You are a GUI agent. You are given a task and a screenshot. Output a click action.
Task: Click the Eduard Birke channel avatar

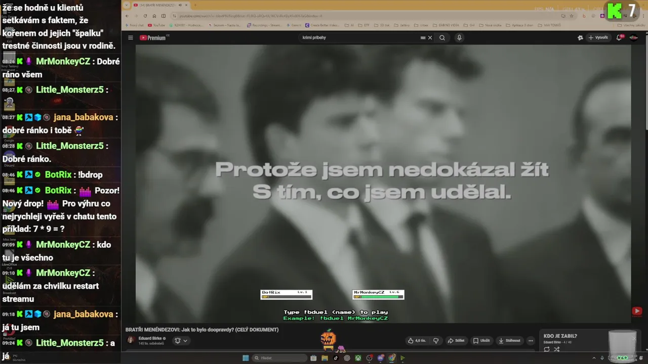(x=131, y=340)
